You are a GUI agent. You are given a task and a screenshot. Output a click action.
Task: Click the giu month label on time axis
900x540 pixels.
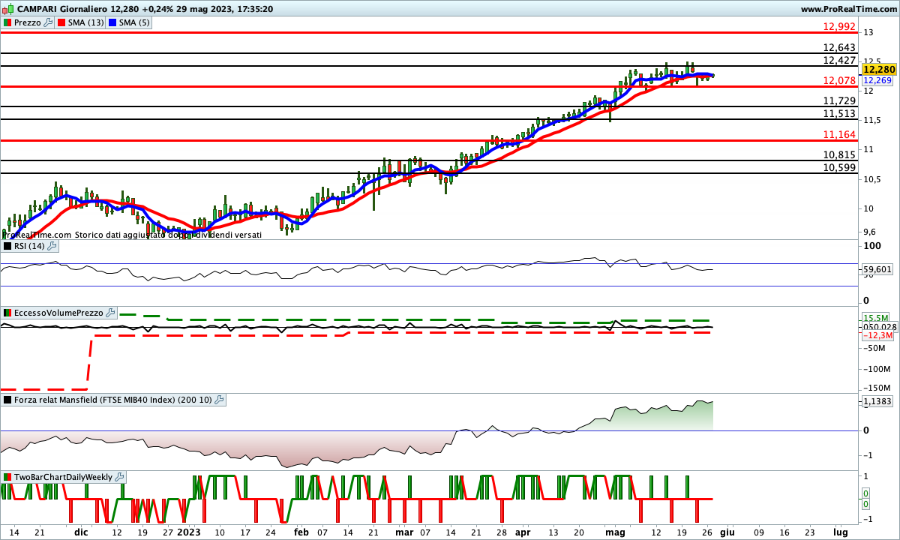point(727,532)
